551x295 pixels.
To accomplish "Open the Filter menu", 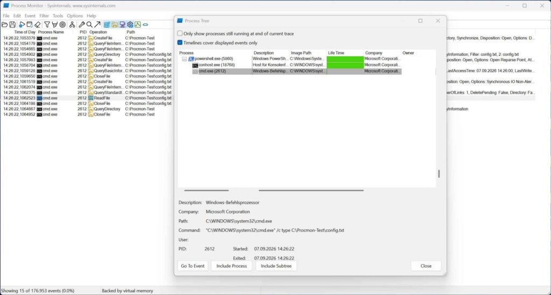I will (44, 16).
